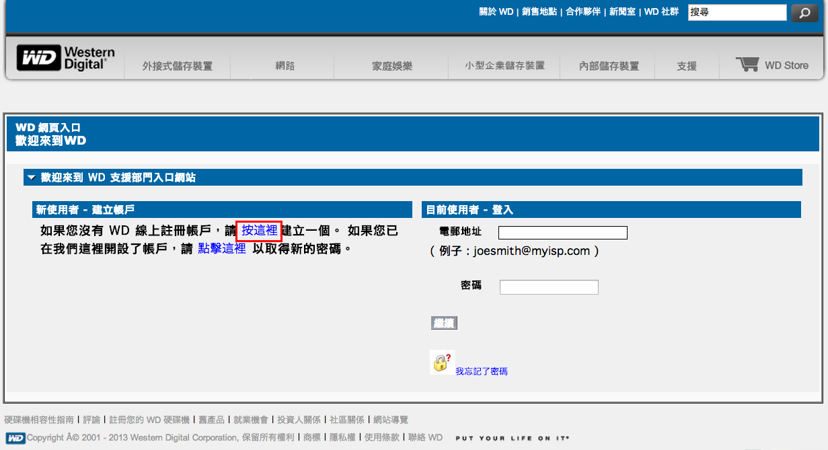Viewport: 828px width, 450px height.
Task: Click 按這裡 to create an account
Action: click(x=260, y=231)
